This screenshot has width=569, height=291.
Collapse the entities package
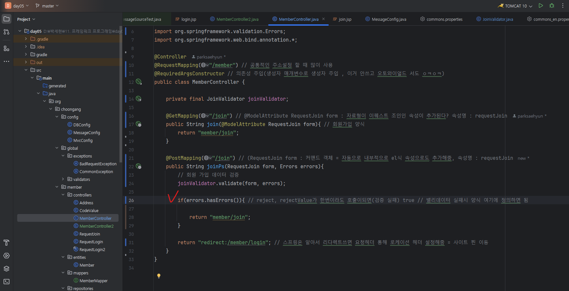point(63,257)
